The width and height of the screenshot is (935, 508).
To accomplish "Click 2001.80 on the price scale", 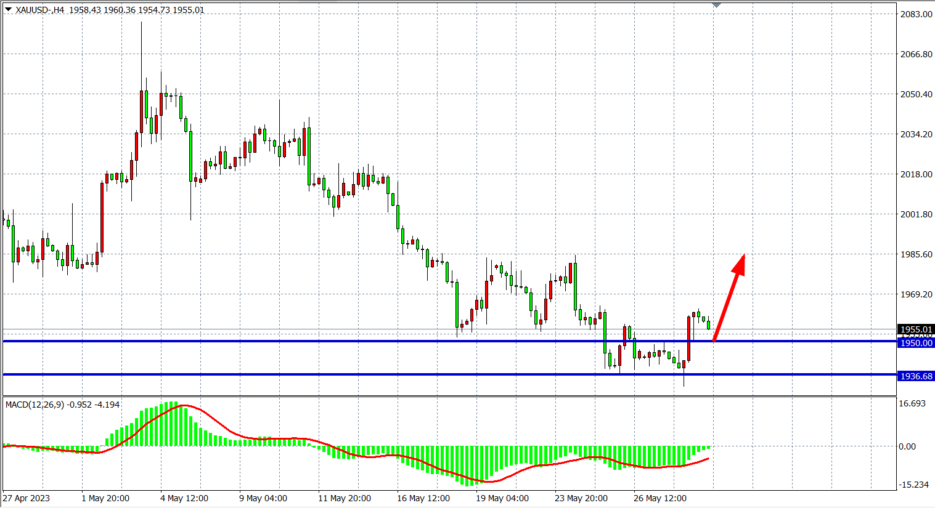I will pyautogui.click(x=916, y=214).
